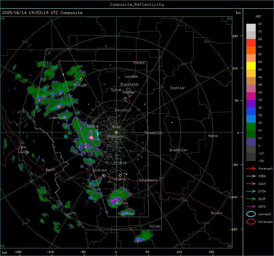Image resolution: width=274 pixels, height=256 pixels.
Task: Click the HighRiver label
Action: pyautogui.click(x=126, y=214)
